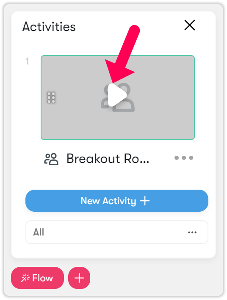Open the Flow button

pos(37,278)
